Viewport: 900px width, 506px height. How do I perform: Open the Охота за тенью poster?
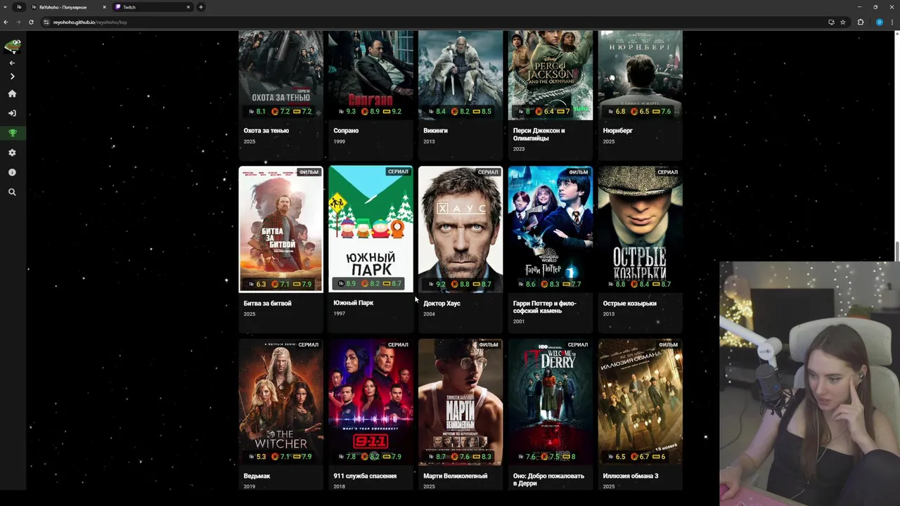(281, 74)
